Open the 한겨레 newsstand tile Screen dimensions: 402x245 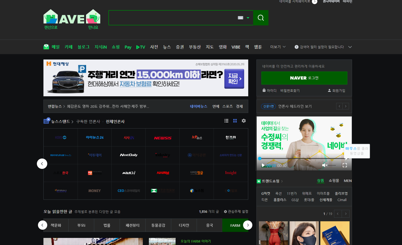[x=231, y=138]
